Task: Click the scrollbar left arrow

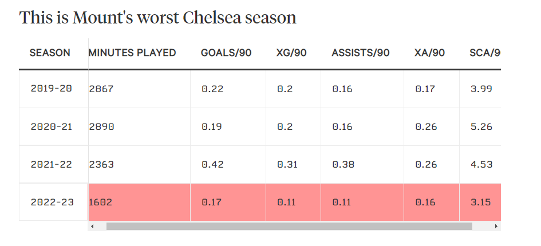Action: (93, 227)
